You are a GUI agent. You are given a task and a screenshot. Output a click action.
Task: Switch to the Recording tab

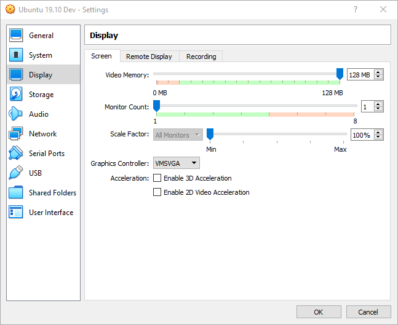[201, 57]
